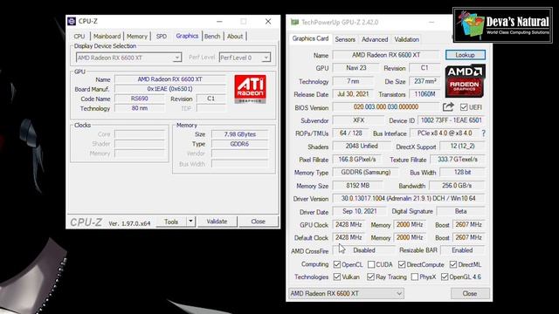Image resolution: width=559 pixels, height=314 pixels.
Task: Toggle the DirectCompute checkbox
Action: 402,264
